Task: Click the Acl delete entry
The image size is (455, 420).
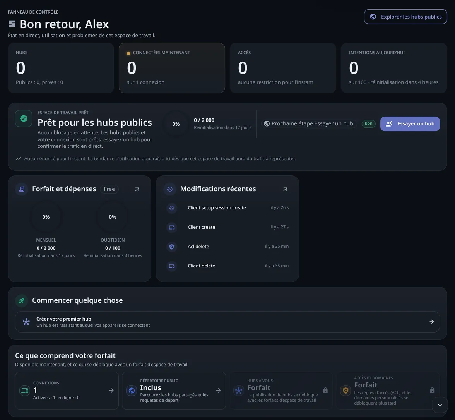Action: tap(227, 247)
